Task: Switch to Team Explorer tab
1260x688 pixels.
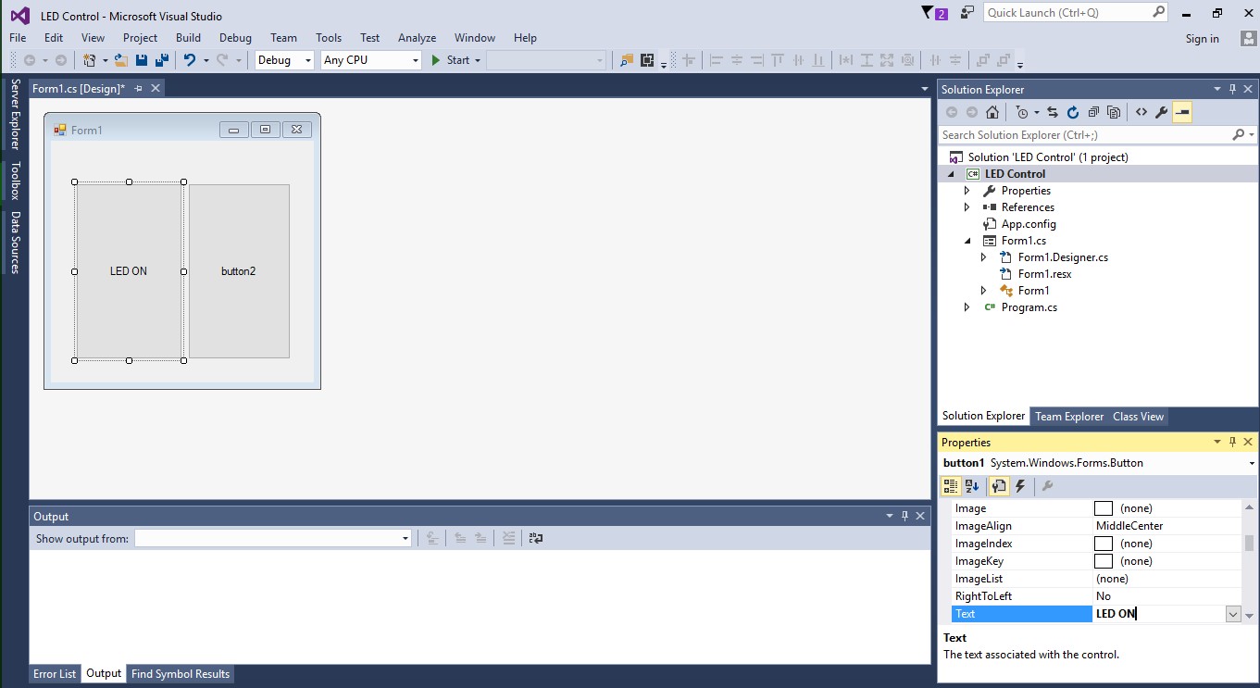Action: [1069, 417]
